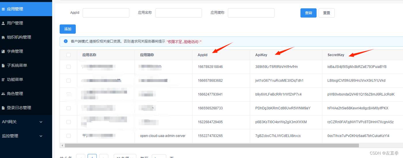Select AppId cell 1665565268733

click(210, 108)
